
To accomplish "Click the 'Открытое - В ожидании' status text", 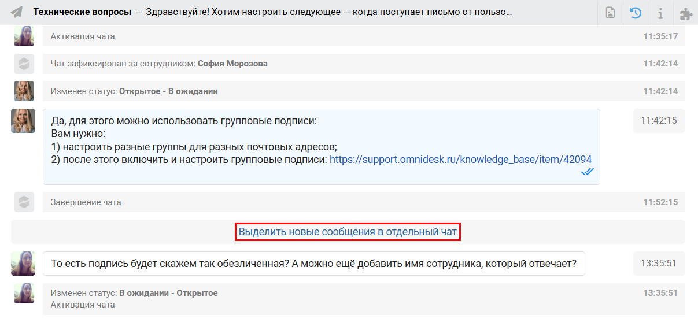I will pyautogui.click(x=168, y=91).
